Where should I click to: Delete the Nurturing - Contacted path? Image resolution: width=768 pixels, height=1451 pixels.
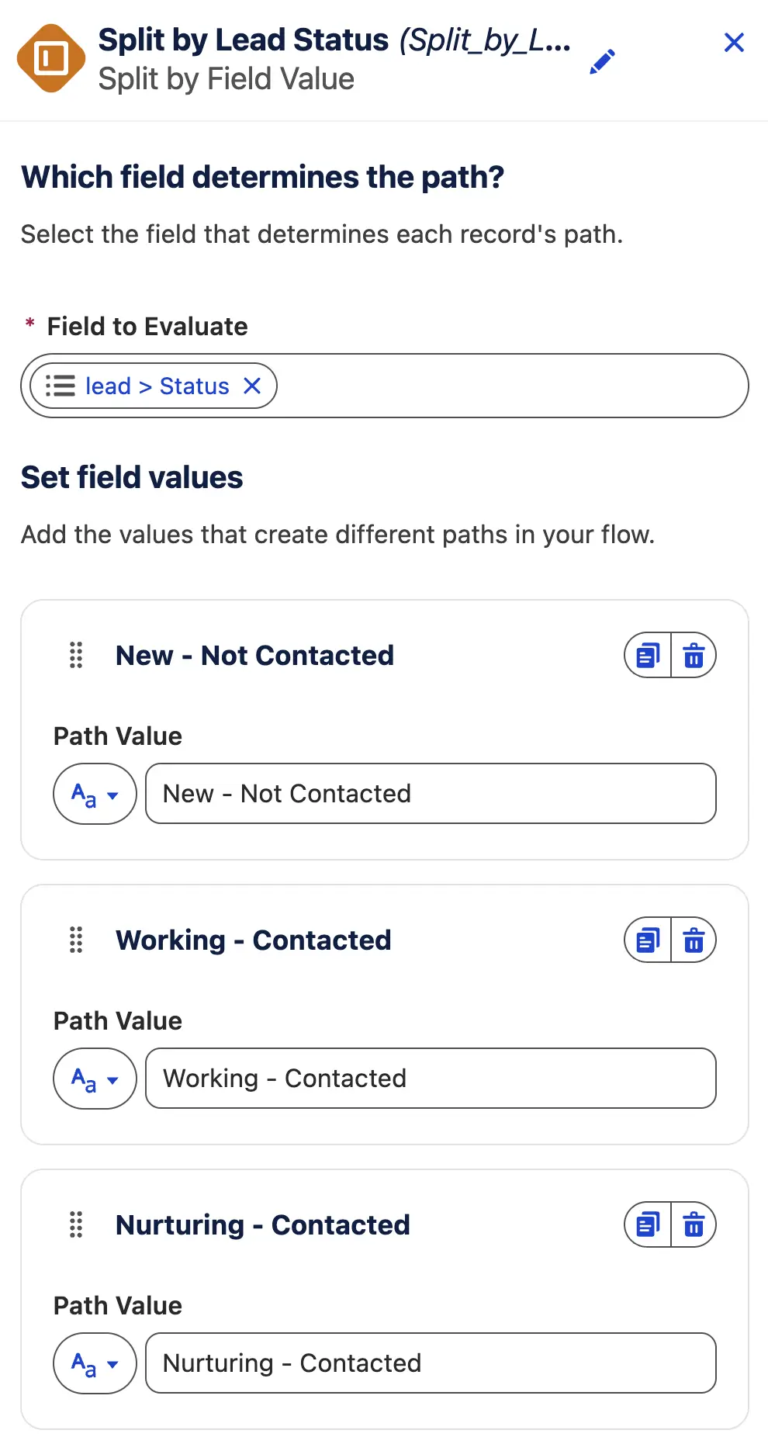point(694,1225)
